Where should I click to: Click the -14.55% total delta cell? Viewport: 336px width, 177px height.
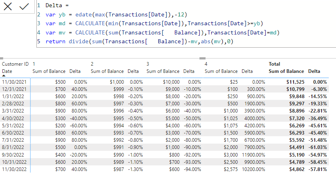318,97
